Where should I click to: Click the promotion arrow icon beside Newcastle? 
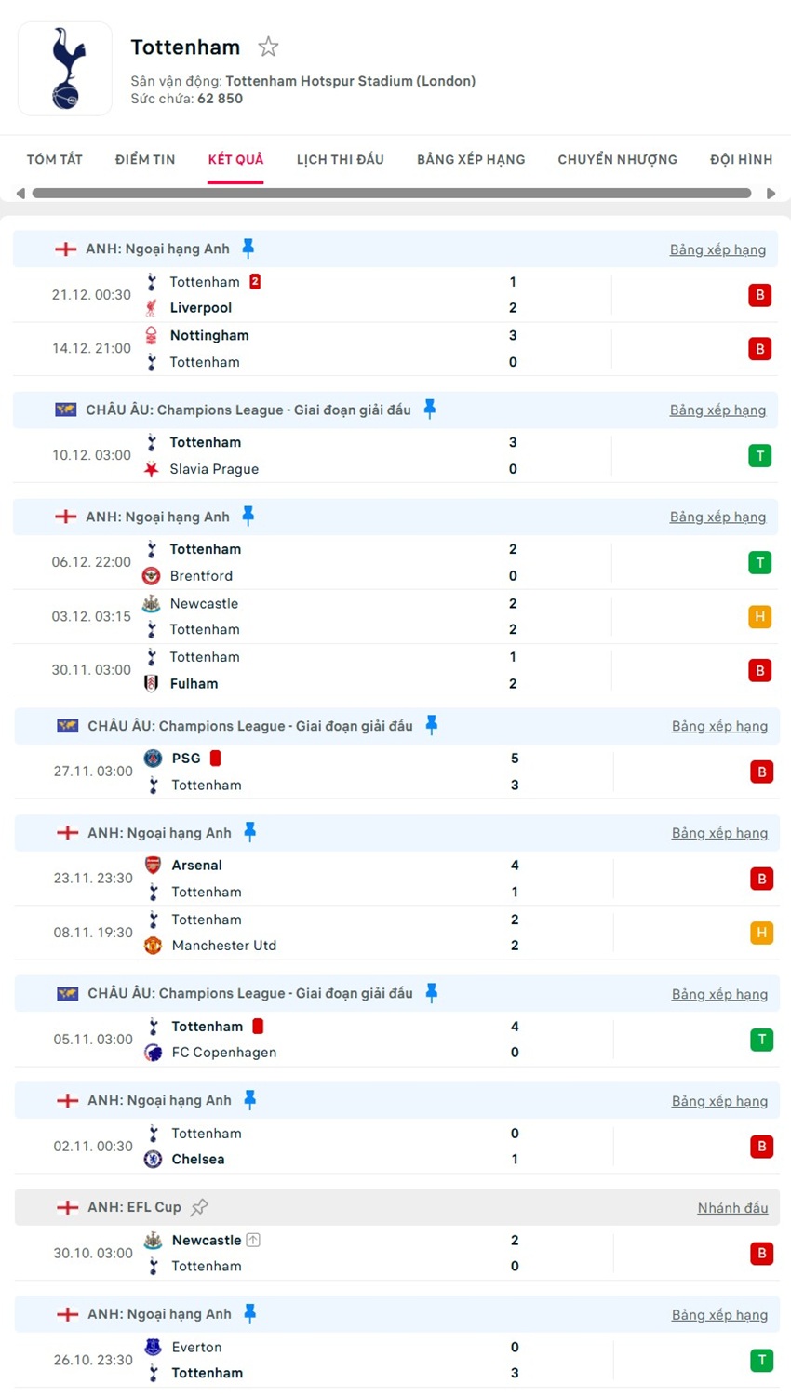[253, 1240]
